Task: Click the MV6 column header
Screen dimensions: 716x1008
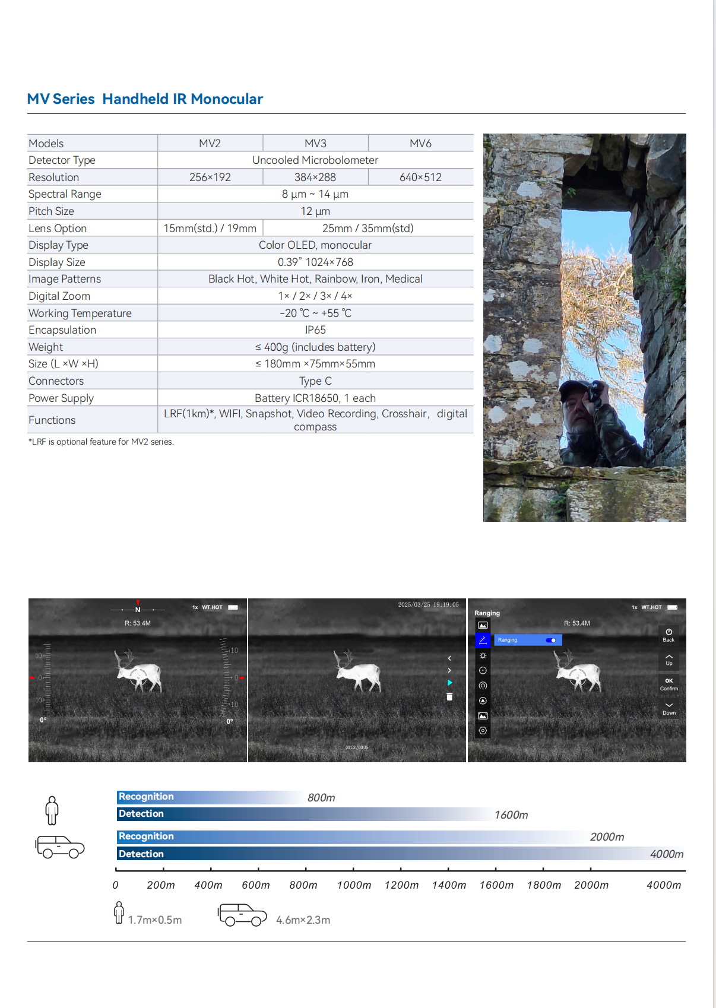Action: 421,144
